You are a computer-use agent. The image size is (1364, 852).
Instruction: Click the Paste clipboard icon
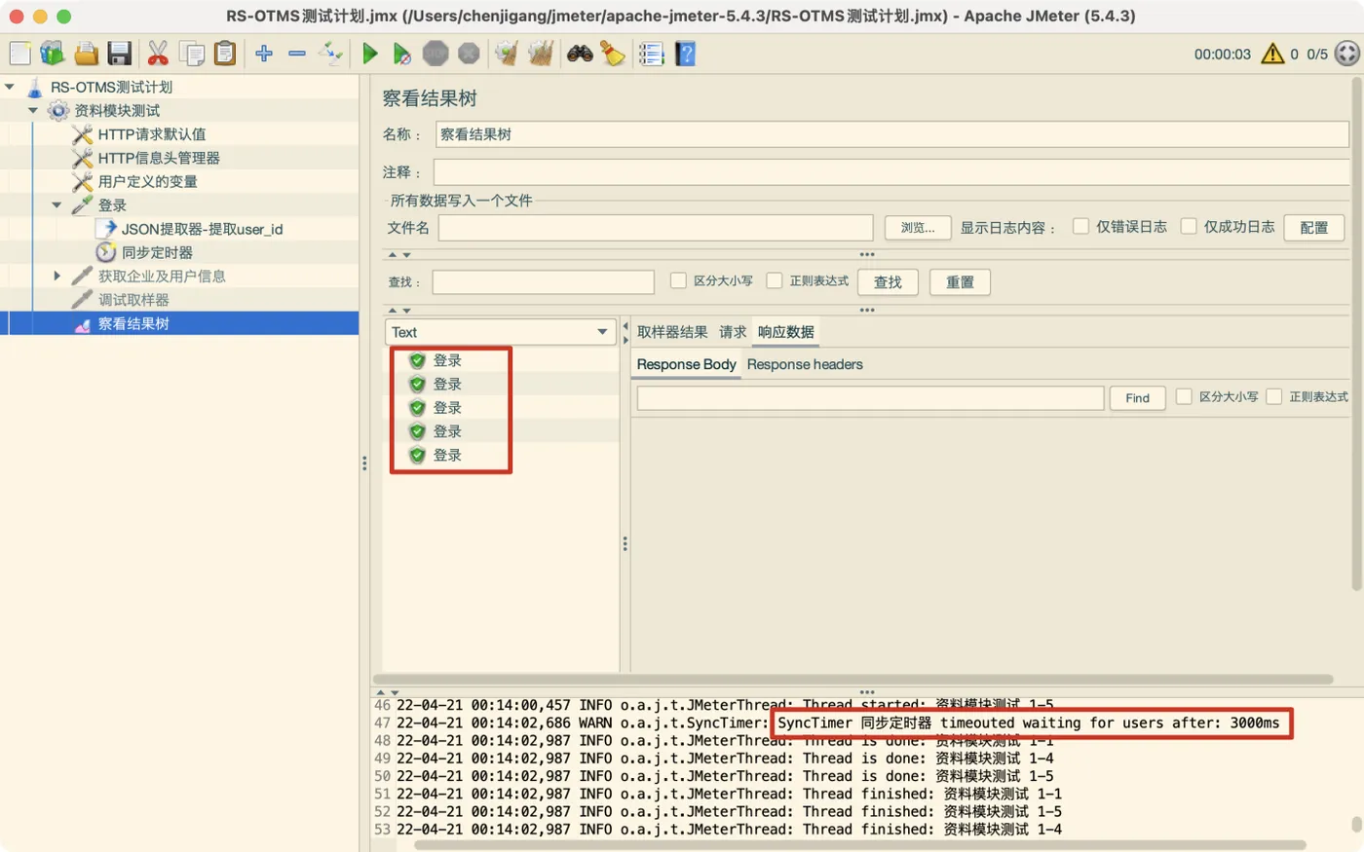coord(225,54)
